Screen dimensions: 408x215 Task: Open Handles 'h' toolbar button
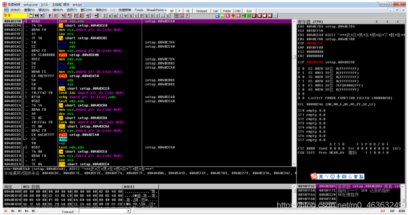click(x=131, y=16)
